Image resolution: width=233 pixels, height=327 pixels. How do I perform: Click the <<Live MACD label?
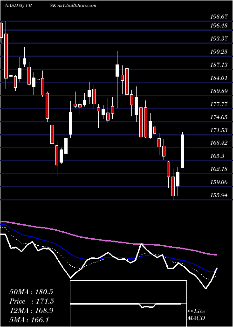pyautogui.click(x=196, y=315)
